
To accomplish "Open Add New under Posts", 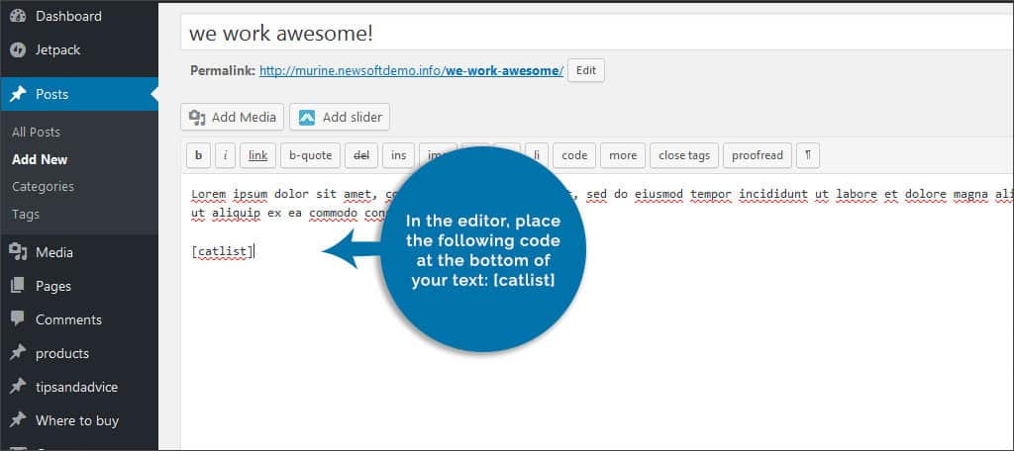I will tap(40, 159).
